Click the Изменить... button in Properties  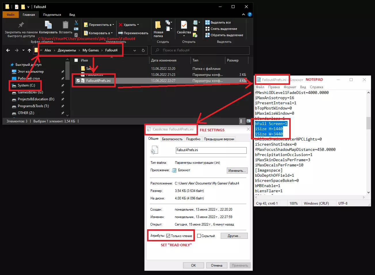click(x=237, y=171)
